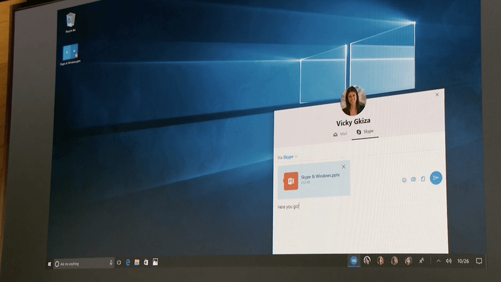Screen dimensions: 501x282
Task: Click the attach file icon
Action: click(422, 179)
